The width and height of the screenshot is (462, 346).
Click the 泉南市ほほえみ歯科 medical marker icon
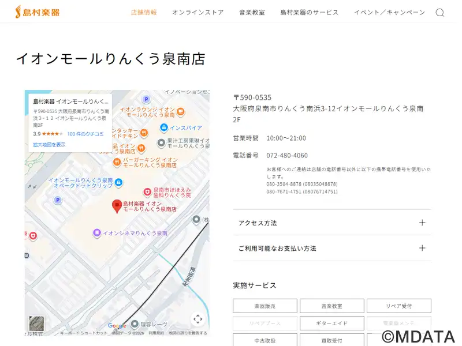[x=147, y=192]
